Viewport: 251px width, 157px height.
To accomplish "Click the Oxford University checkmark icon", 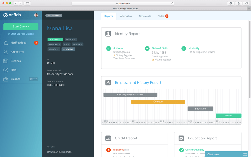I will pyautogui.click(x=182, y=150).
